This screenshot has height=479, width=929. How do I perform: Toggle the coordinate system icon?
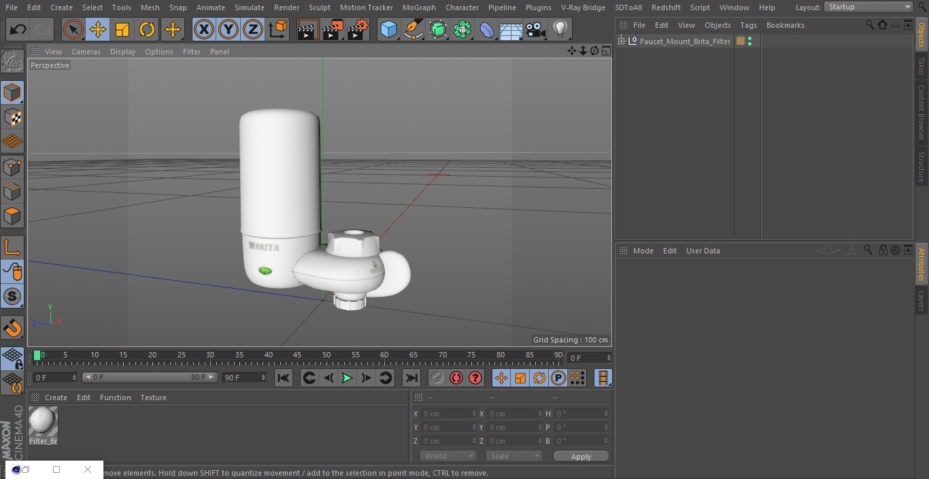277,29
